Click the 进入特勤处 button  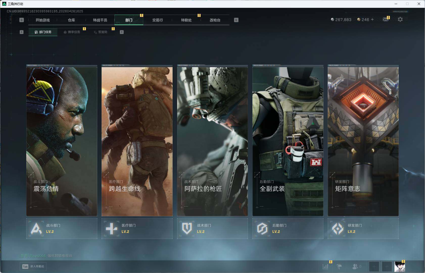pos(34,266)
